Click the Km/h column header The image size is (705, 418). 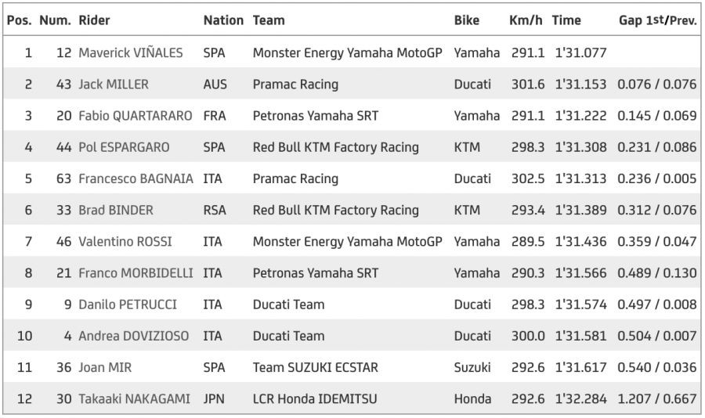click(525, 20)
